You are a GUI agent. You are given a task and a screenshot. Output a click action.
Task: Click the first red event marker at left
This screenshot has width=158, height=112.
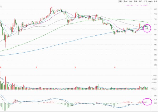pyautogui.click(x=1, y=68)
